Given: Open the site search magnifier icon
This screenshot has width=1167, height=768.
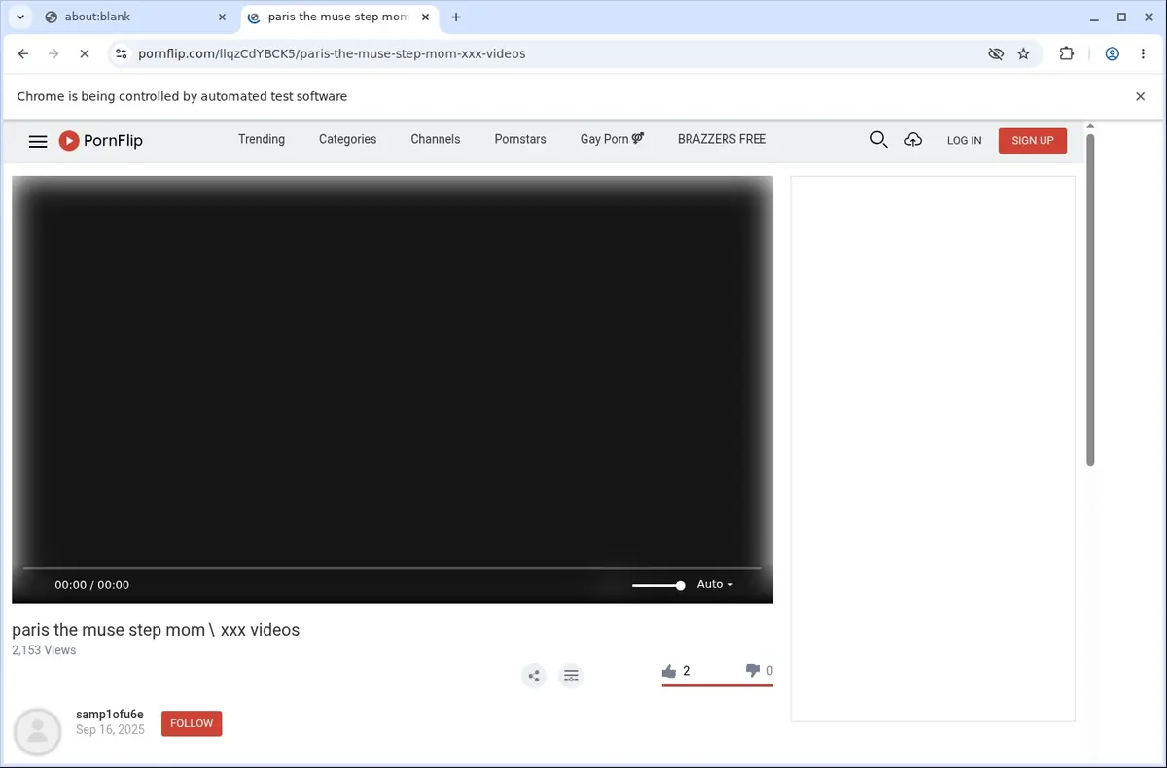Looking at the screenshot, I should point(878,140).
